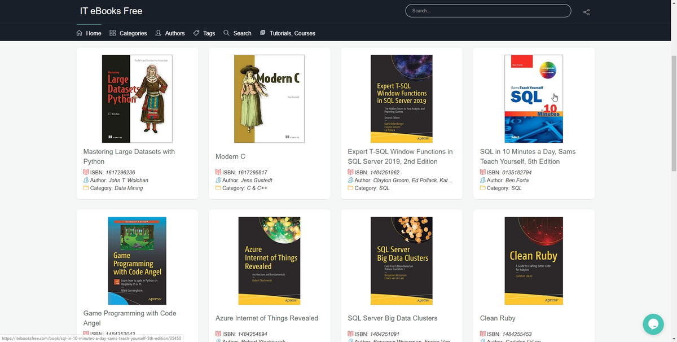Click folder icon in Expert T-SQL card
Image resolution: width=677 pixels, height=342 pixels.
coord(350,188)
